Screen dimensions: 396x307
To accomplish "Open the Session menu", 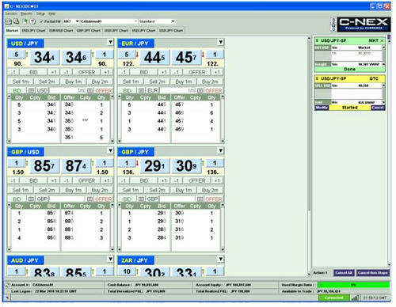I will 11,13.
